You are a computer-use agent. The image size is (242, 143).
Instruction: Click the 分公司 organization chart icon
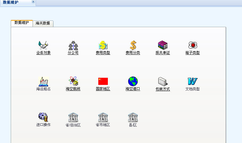point(73,45)
